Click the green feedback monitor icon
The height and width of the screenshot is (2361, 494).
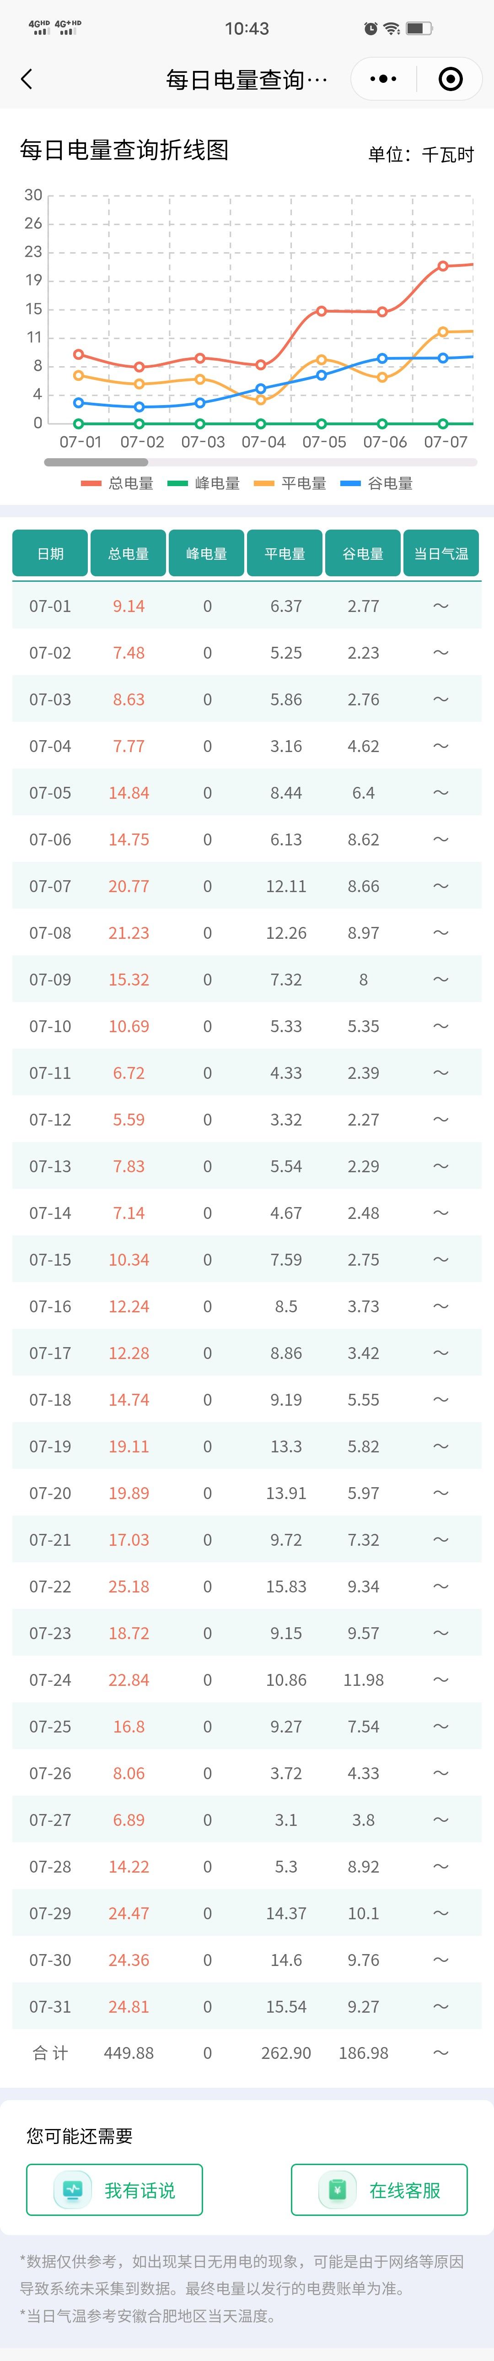click(72, 2190)
